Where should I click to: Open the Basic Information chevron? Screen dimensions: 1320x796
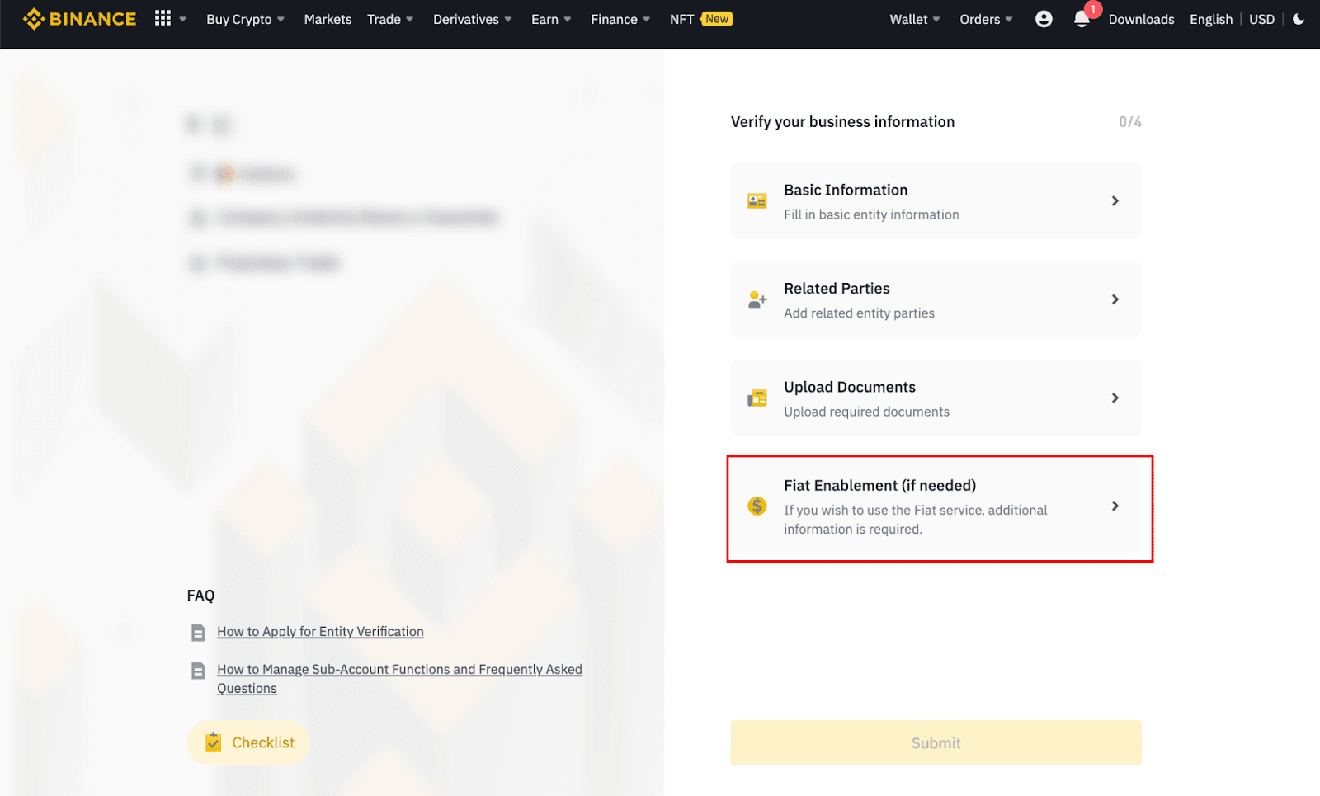coord(1115,201)
